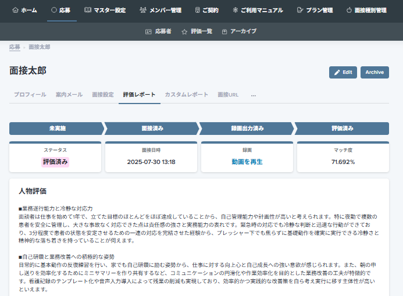The height and width of the screenshot is (296, 403).
Task: Click the people icon for メンバー管理
Action: click(x=143, y=10)
